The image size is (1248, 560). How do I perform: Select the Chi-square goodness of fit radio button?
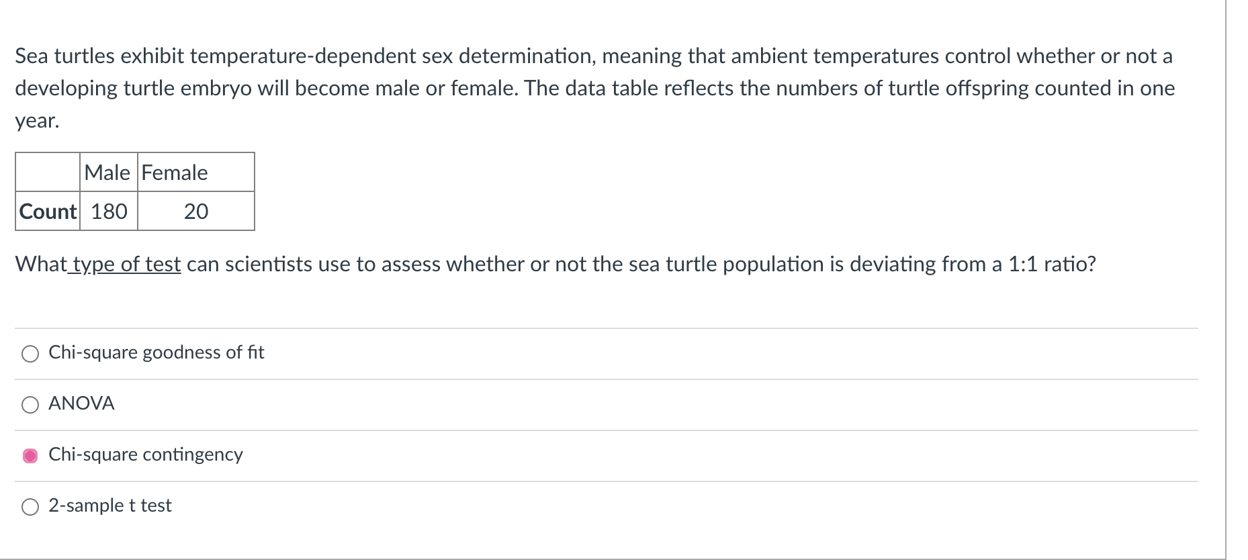tap(30, 354)
